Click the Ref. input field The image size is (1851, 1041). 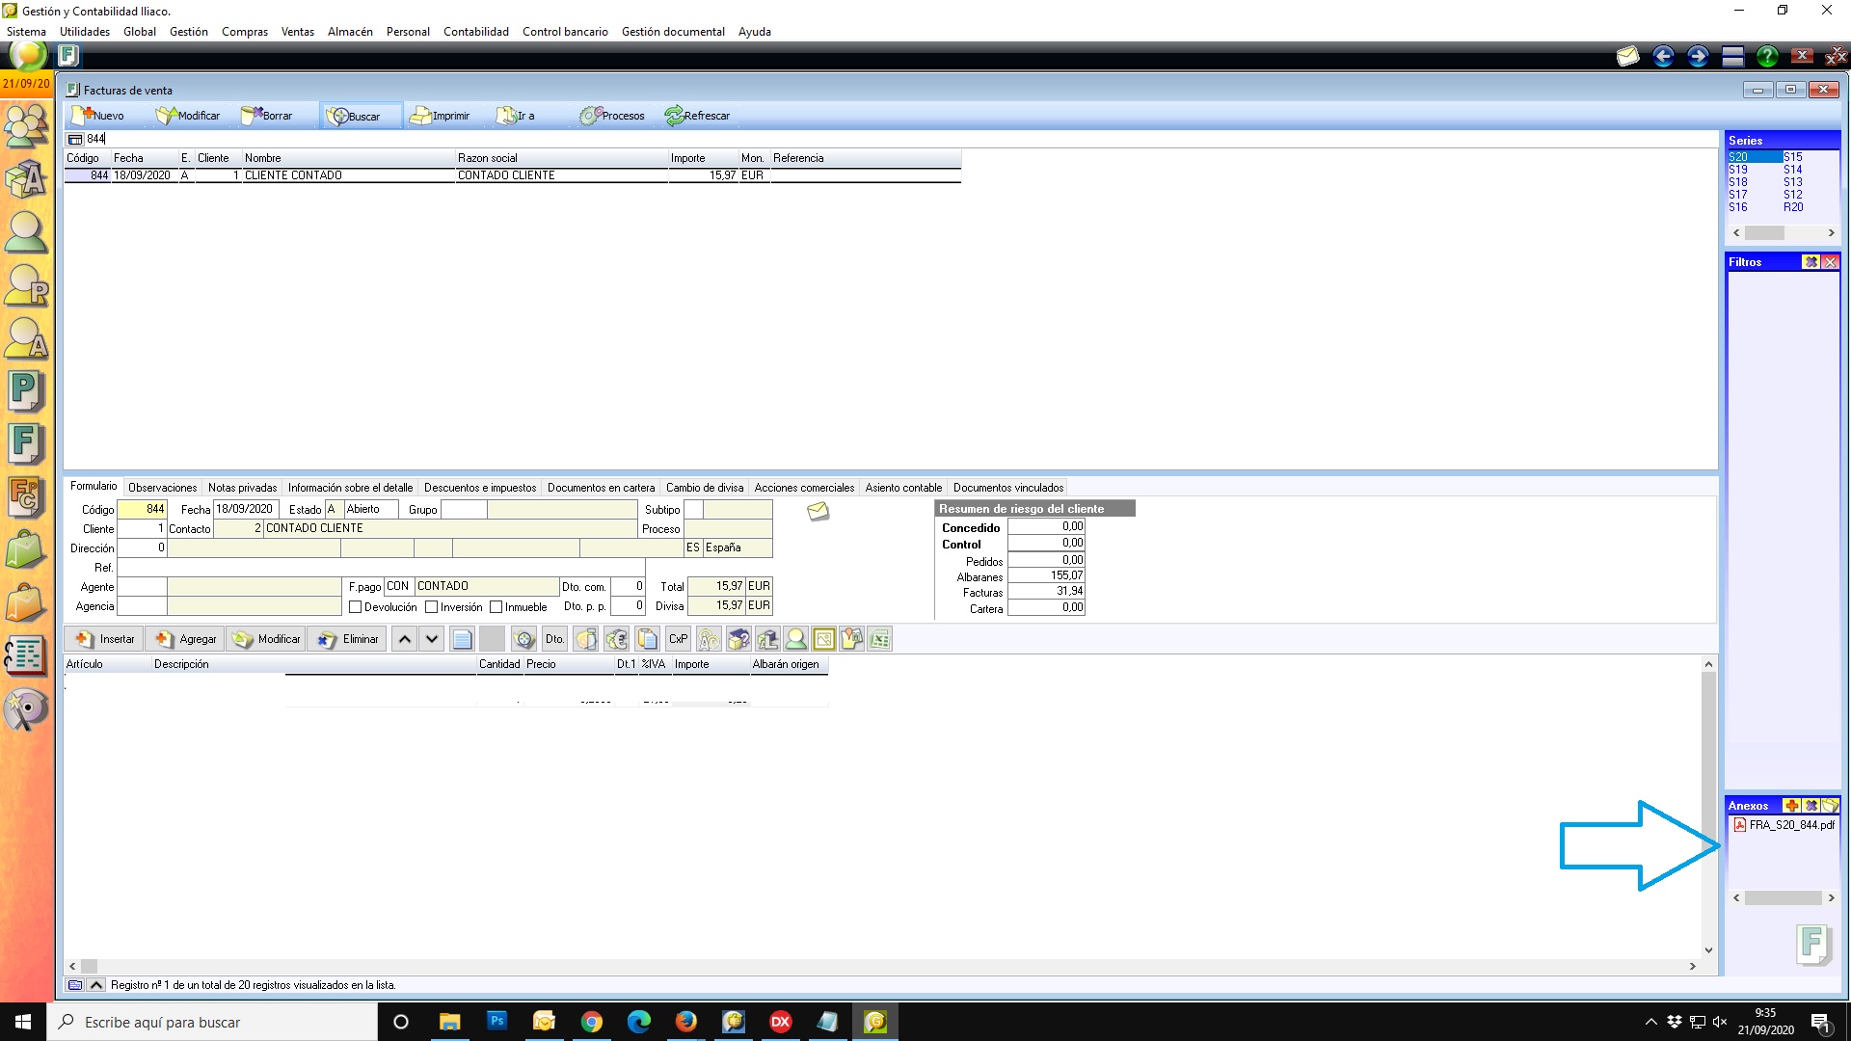(x=381, y=568)
